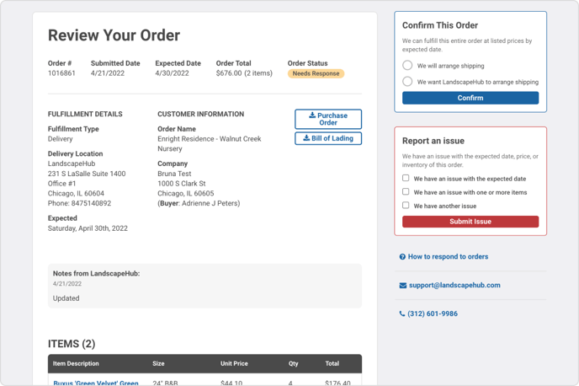Click the Total column header
This screenshot has width=579, height=386.
(x=332, y=363)
